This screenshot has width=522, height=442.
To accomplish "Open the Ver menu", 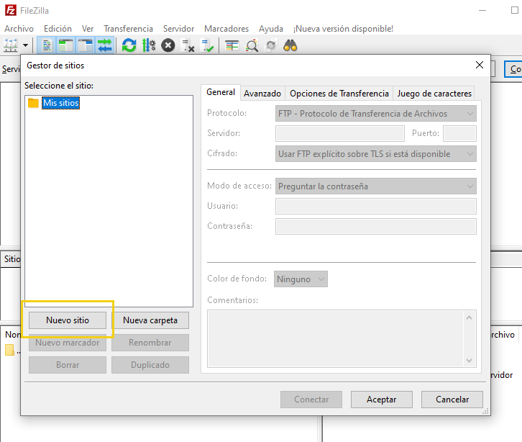I will pos(88,29).
